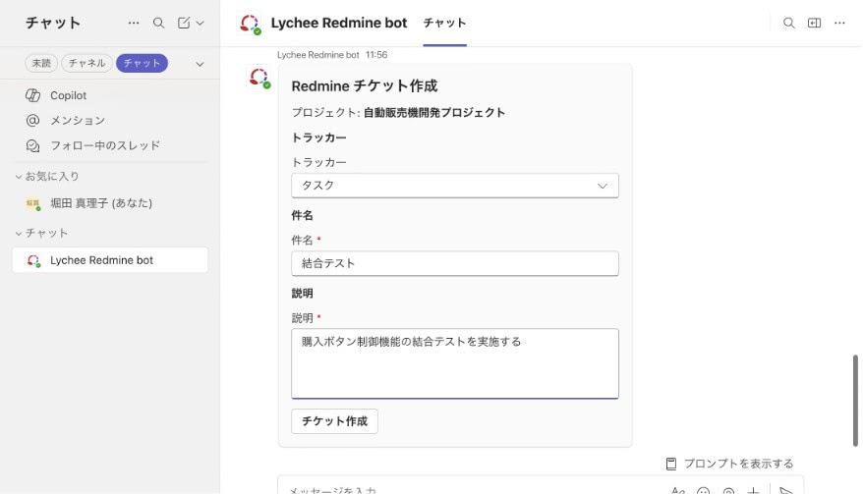Switch to the チャット tab
The image size is (863, 494).
click(x=444, y=23)
